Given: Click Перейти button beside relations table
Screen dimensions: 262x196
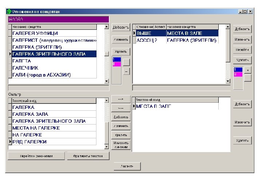Looking at the screenshot, I should [x=242, y=50].
